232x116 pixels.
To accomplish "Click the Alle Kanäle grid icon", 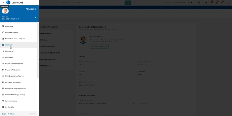I will point(3,45).
